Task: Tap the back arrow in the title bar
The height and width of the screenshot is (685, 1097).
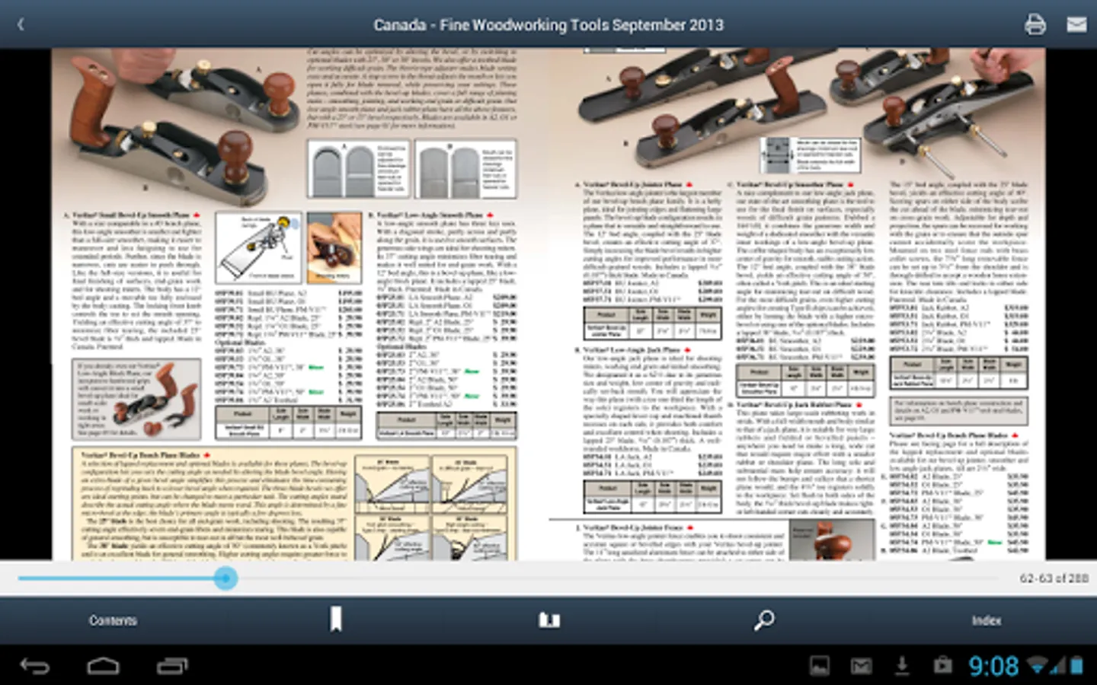Action: 21,24
